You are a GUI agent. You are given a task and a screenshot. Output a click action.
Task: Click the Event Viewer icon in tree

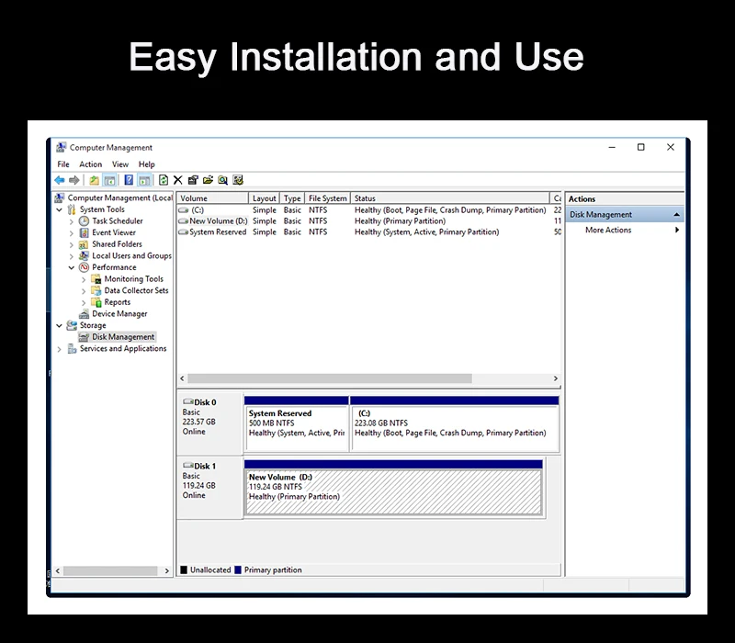84,232
